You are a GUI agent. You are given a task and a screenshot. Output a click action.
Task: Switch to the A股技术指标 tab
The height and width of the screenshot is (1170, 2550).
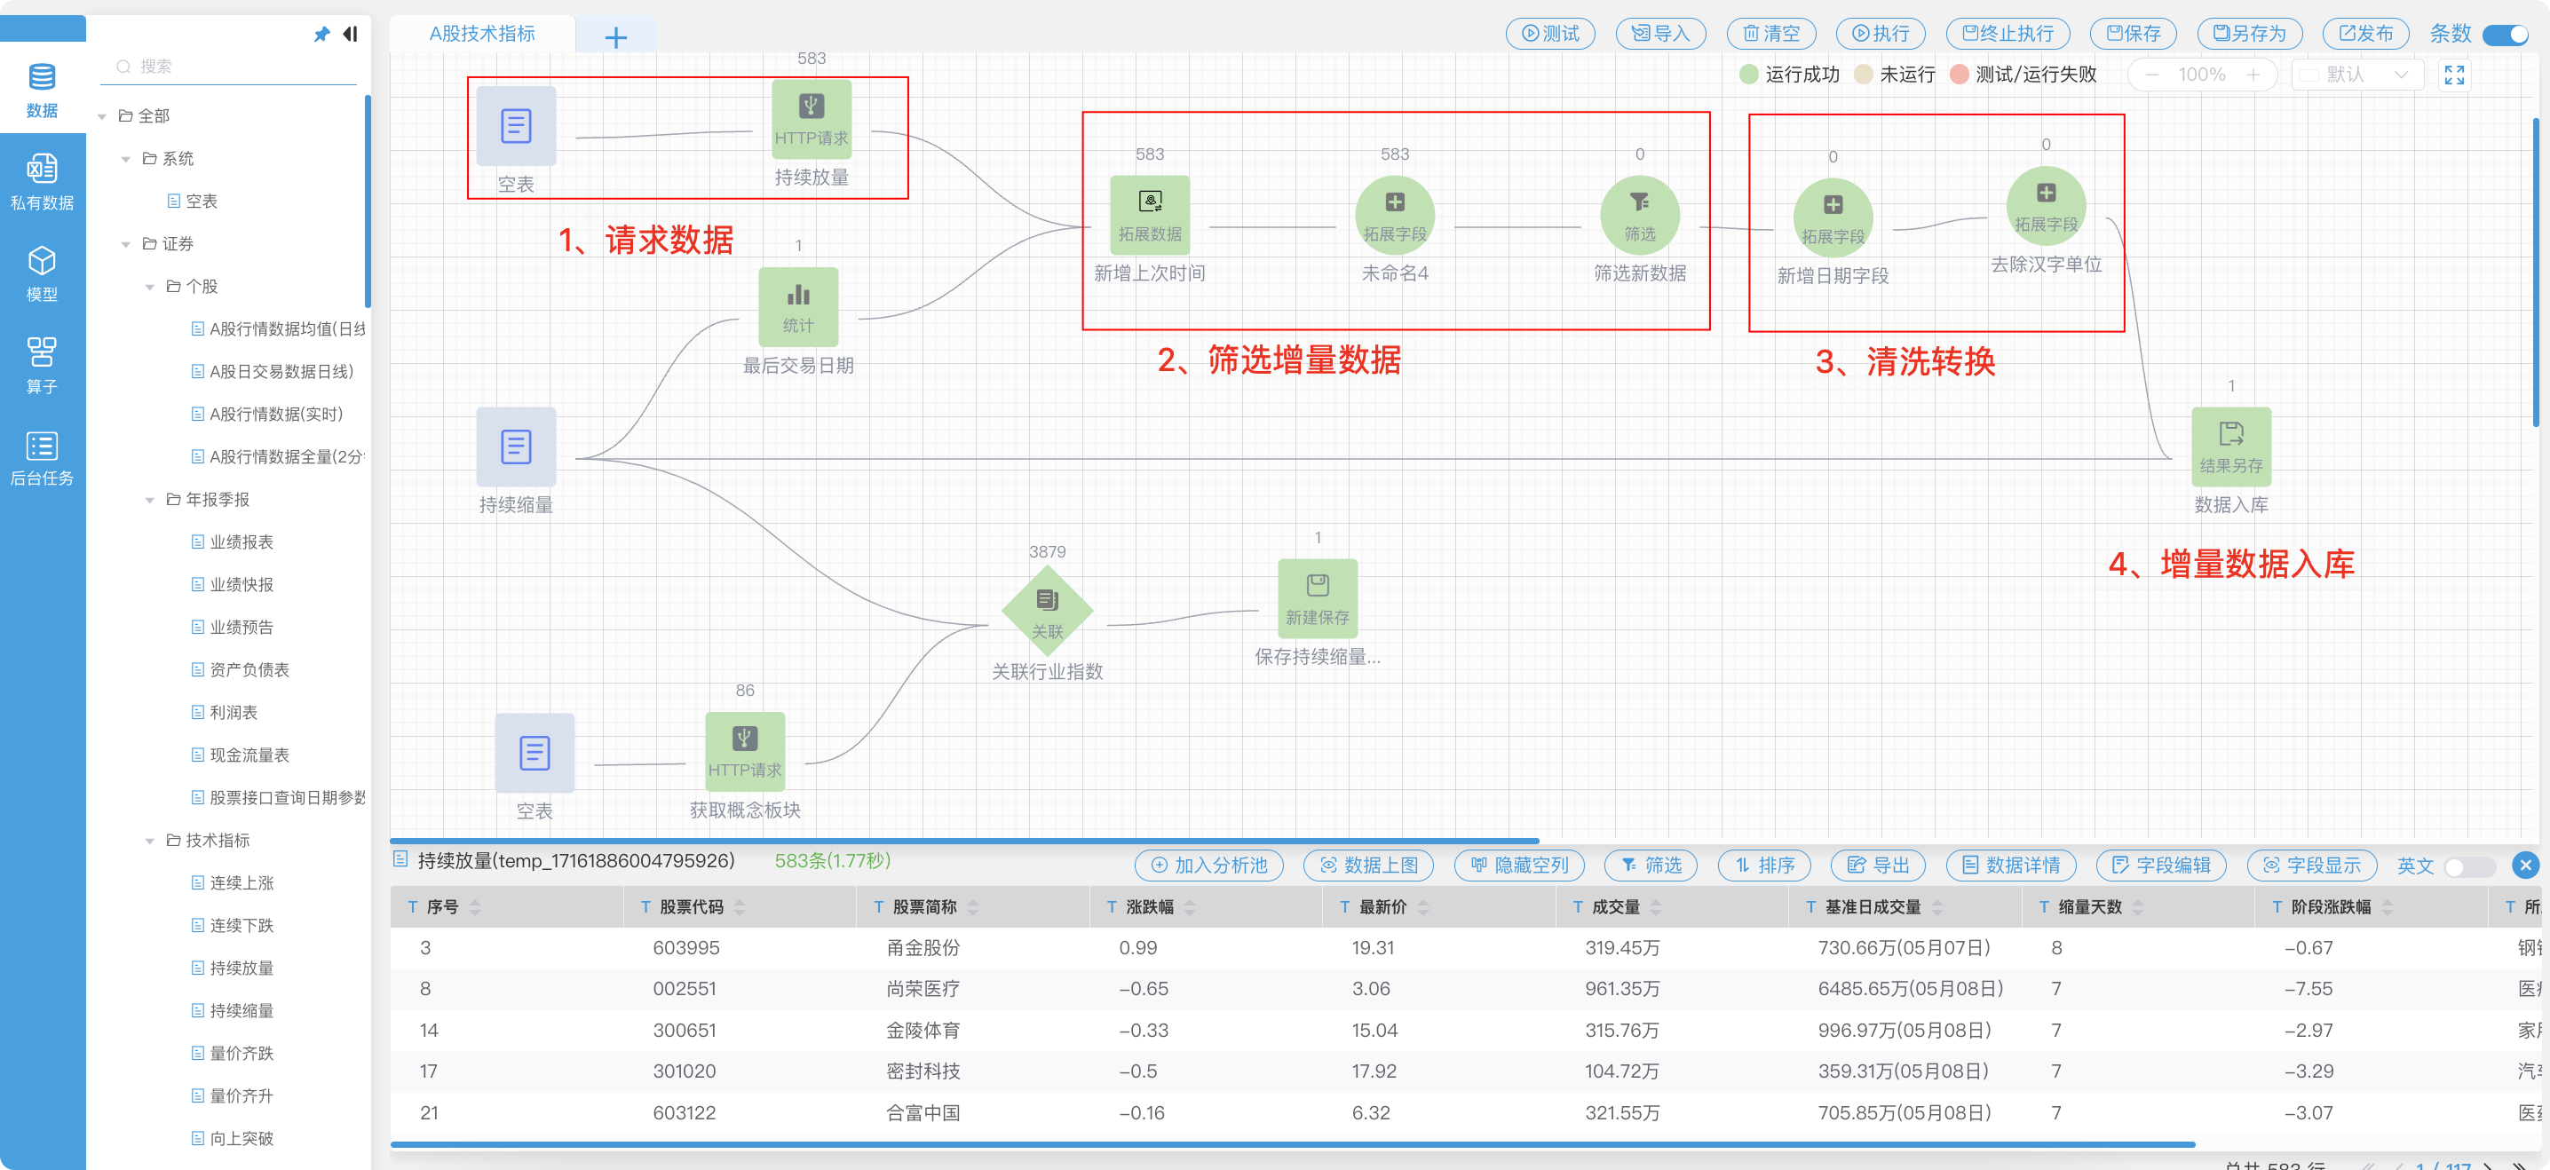coord(482,34)
